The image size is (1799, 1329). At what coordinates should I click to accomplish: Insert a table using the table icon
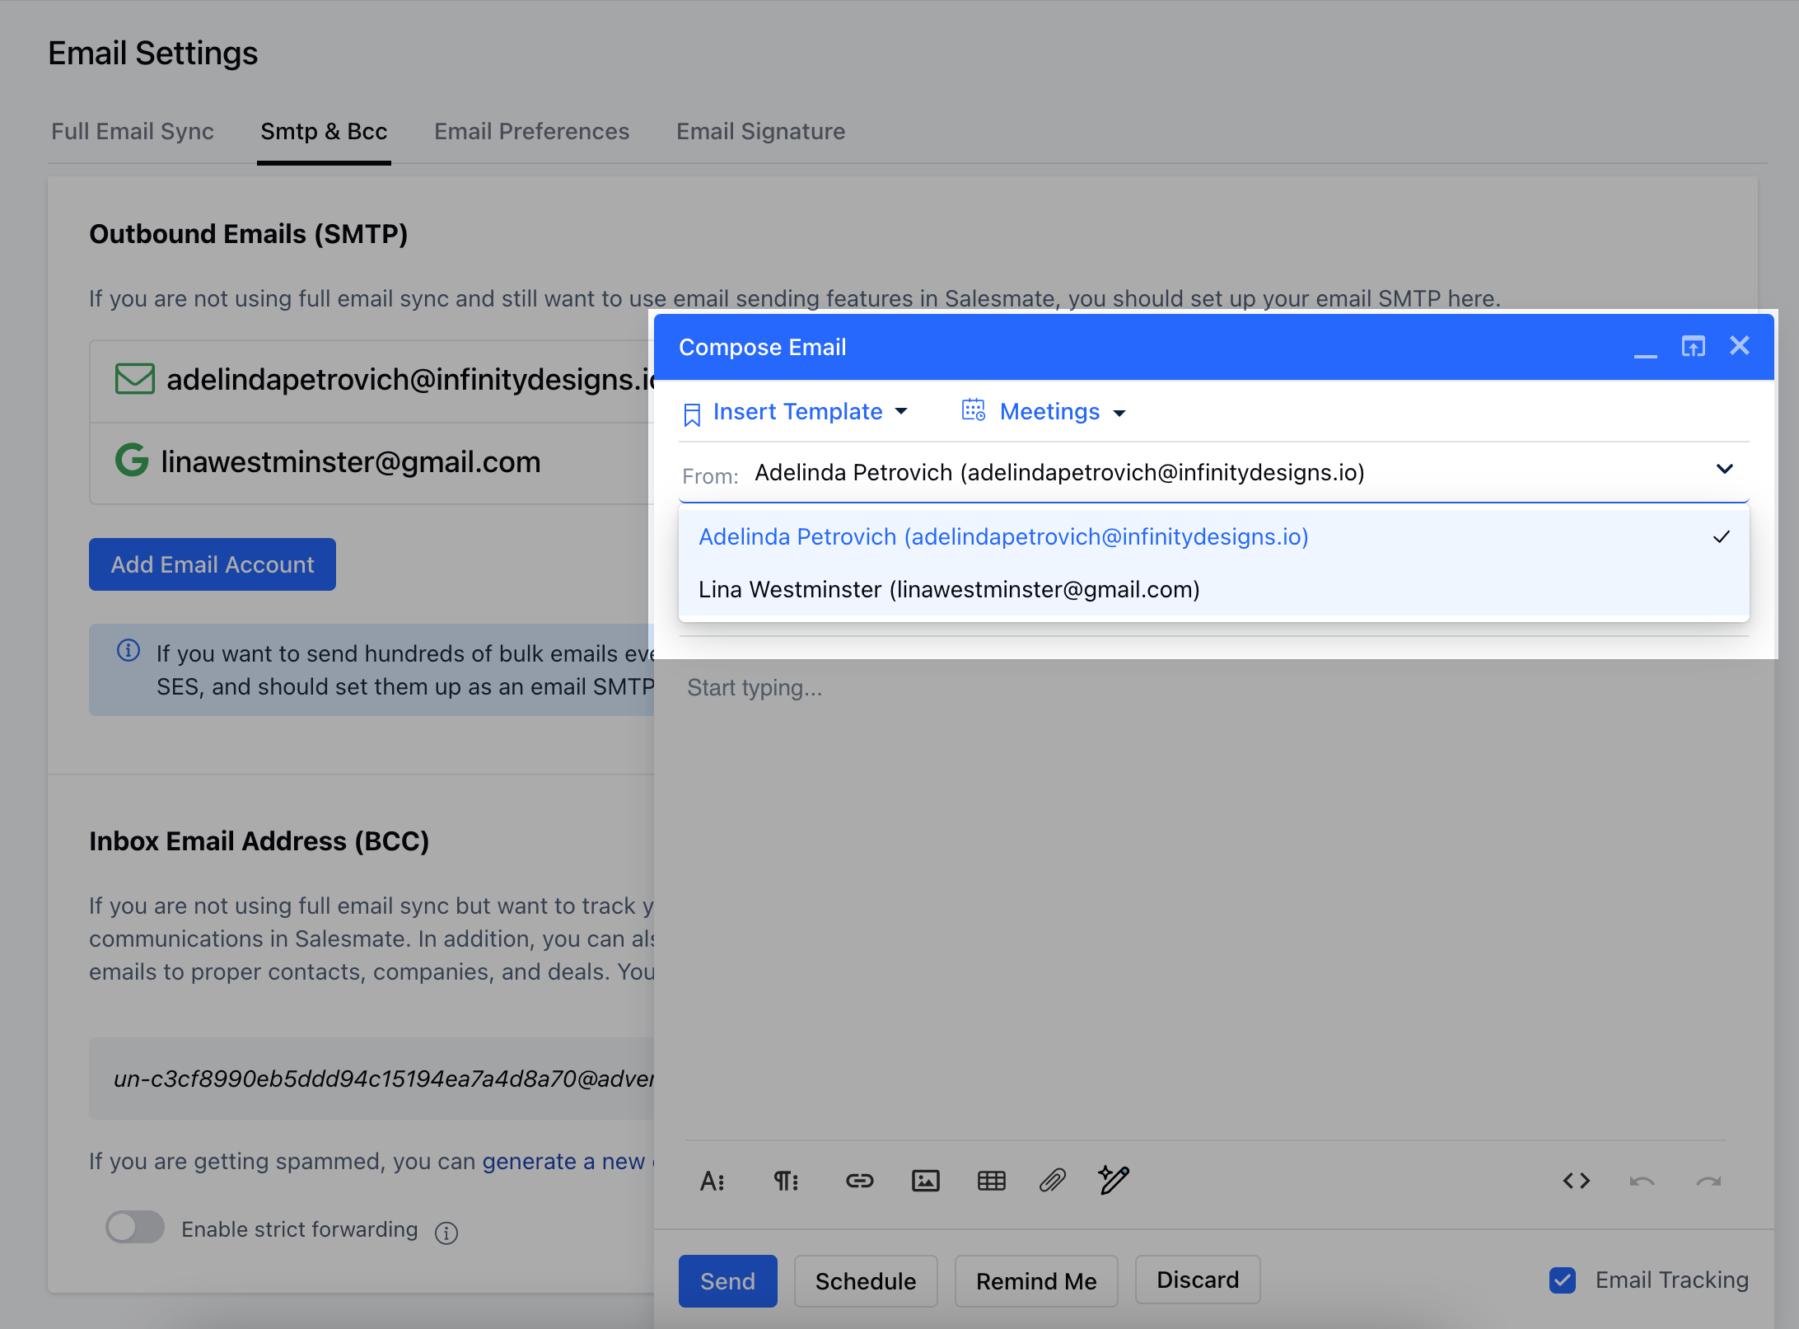tap(991, 1181)
